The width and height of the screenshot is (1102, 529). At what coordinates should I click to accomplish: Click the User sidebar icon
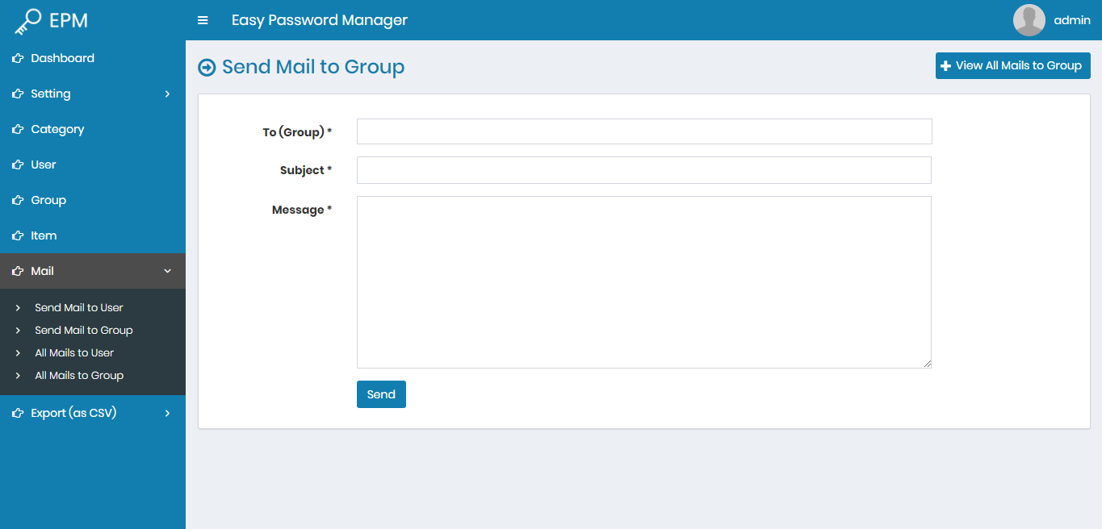pos(16,165)
